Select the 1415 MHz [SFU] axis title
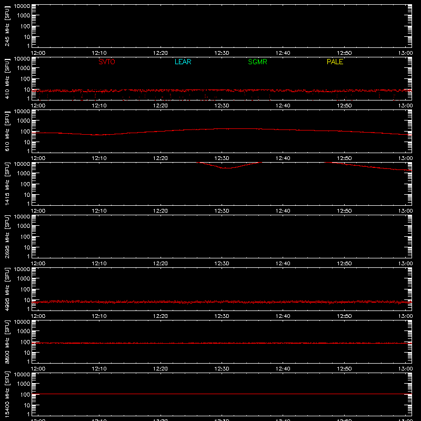The width and height of the screenshot is (421, 421). (7, 184)
